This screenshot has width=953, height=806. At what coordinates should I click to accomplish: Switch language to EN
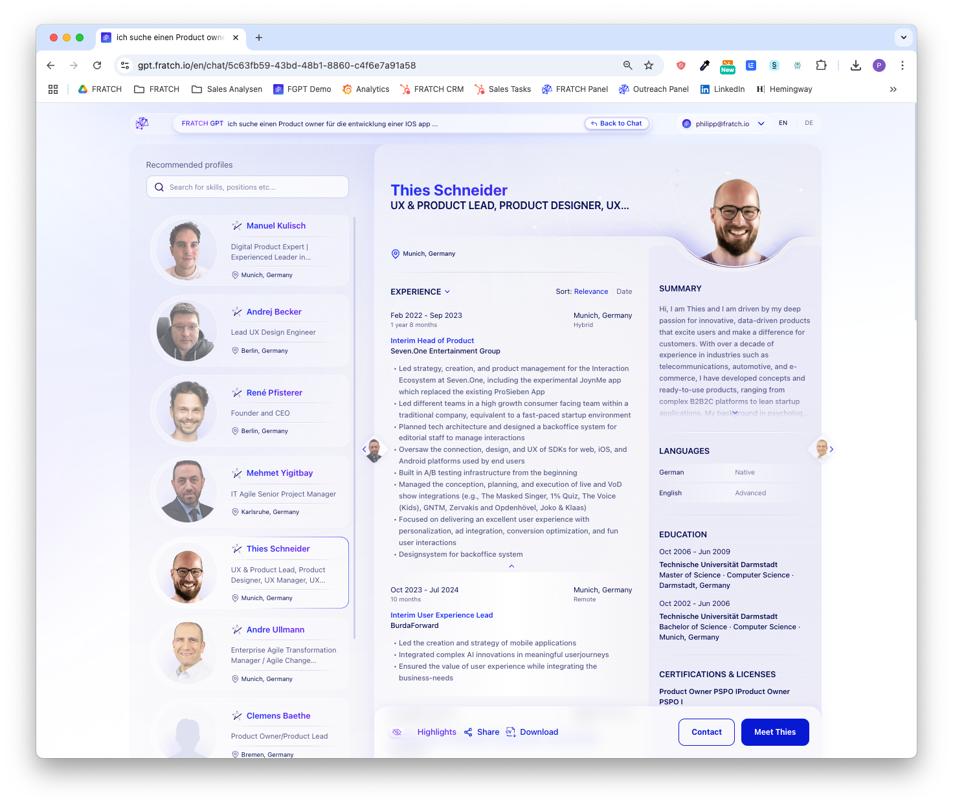click(783, 123)
